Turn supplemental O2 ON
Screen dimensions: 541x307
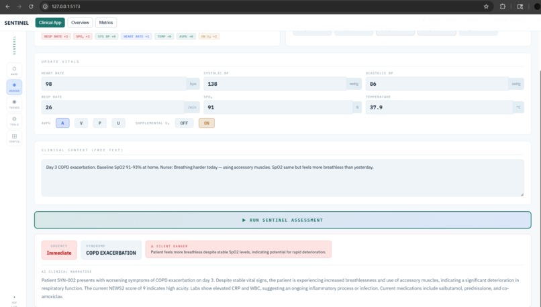coord(207,123)
